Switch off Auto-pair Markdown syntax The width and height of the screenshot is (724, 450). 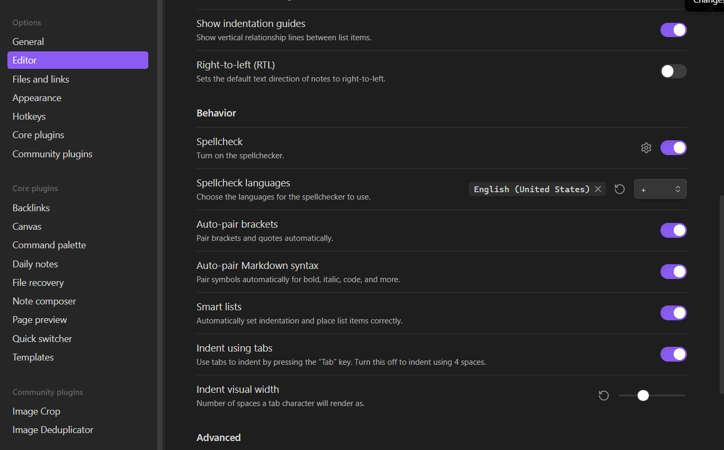click(674, 272)
